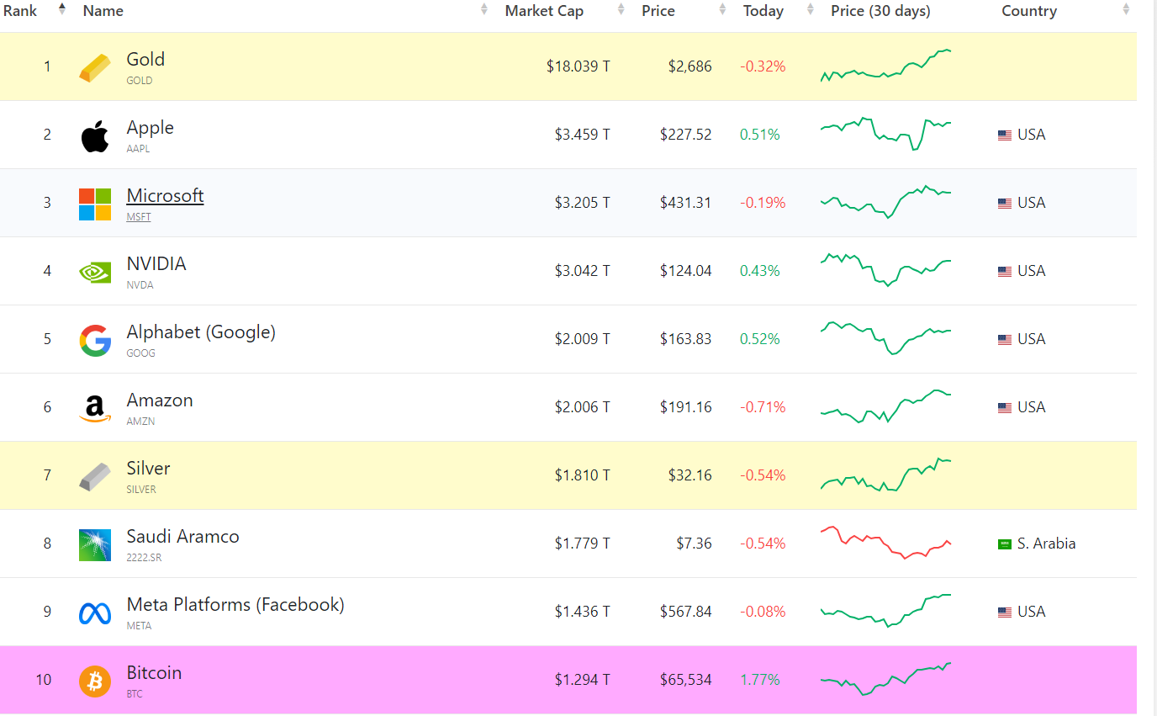Open the Apple company link
This screenshot has width=1157, height=716.
click(x=151, y=128)
